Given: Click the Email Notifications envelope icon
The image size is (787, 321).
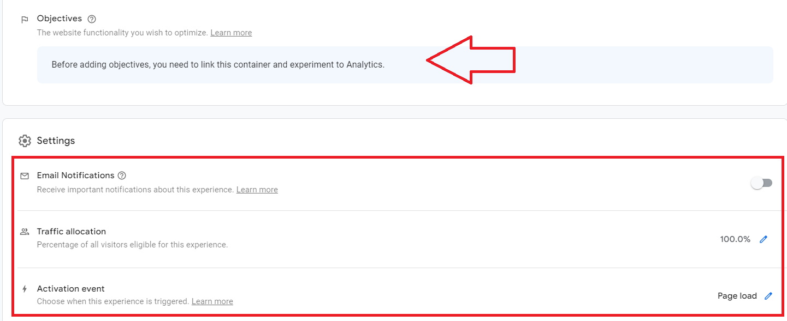Looking at the screenshot, I should tap(25, 176).
